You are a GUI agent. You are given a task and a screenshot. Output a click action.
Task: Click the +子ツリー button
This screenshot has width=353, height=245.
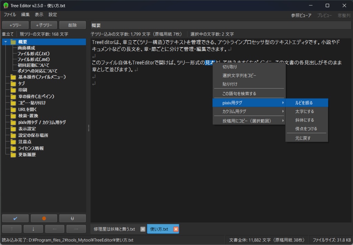pyautogui.click(x=44, y=25)
